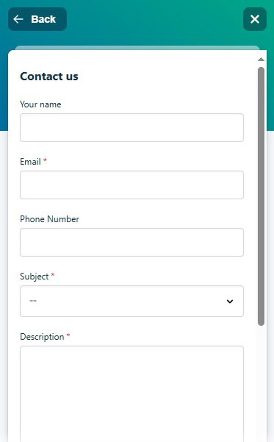Click the 'Subject' field label
This screenshot has width=274, height=442.
[34, 277]
